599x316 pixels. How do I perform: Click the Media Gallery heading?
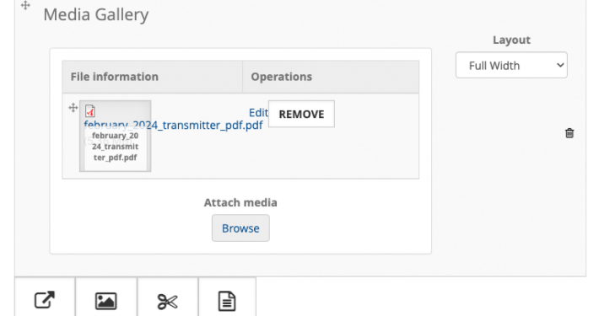coord(96,15)
